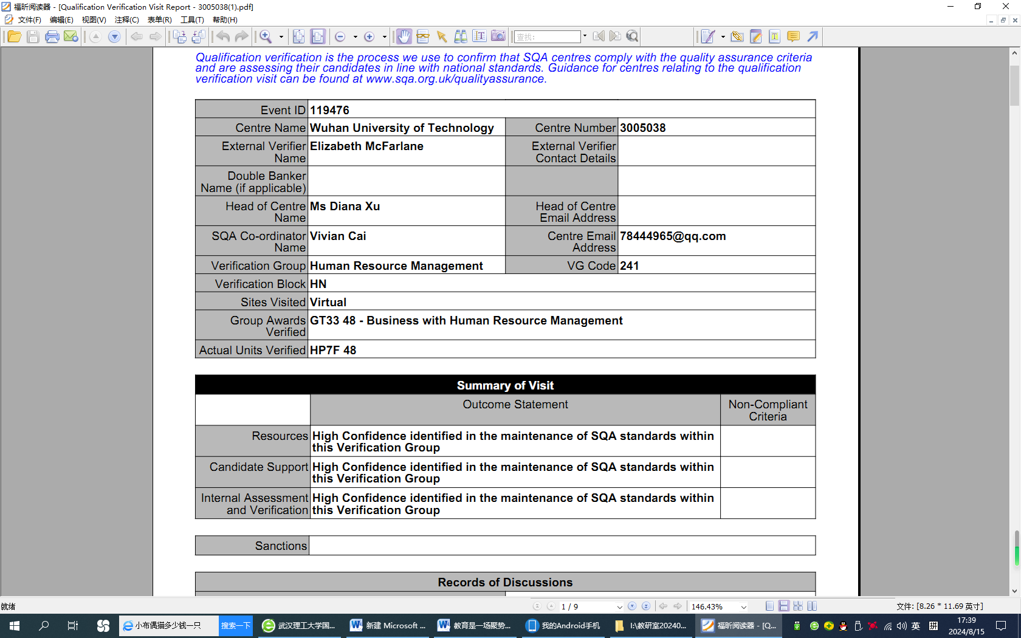Open the 注释(C) menu
The width and height of the screenshot is (1021, 638).
[126, 20]
